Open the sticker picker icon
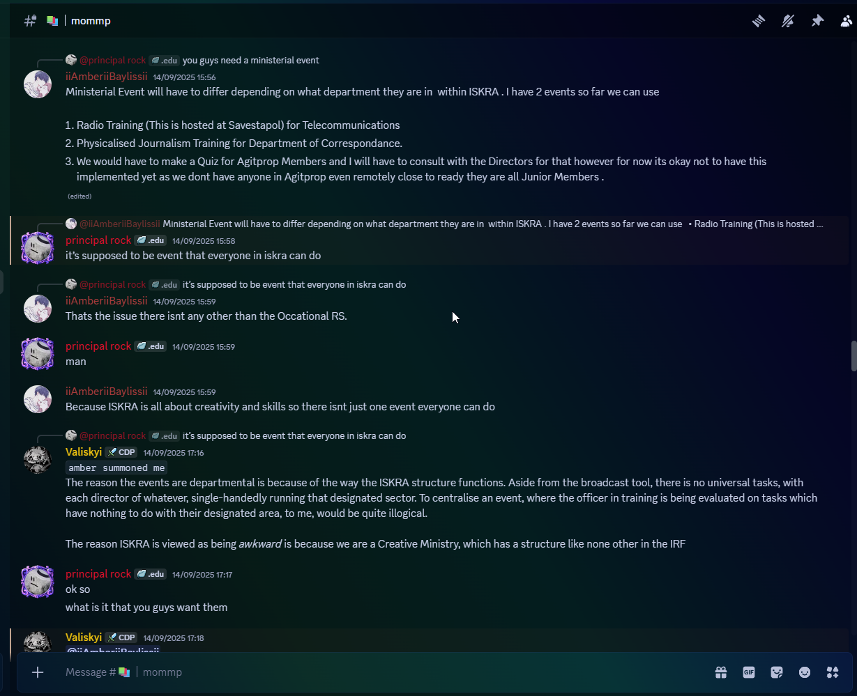 pyautogui.click(x=777, y=672)
